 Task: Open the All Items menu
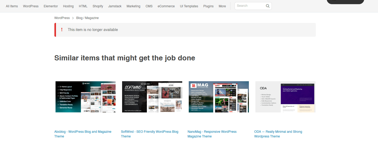coord(12,6)
